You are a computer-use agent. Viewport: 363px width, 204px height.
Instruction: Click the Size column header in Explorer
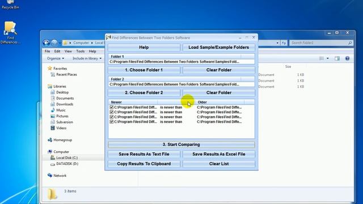click(x=288, y=67)
